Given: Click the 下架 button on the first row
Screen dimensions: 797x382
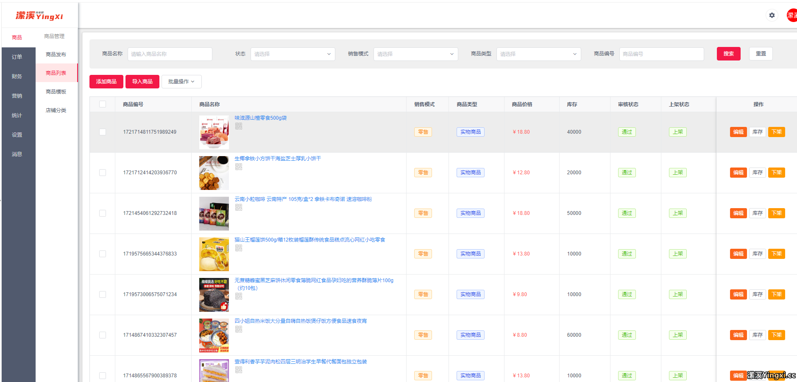Looking at the screenshot, I should pyautogui.click(x=776, y=132).
